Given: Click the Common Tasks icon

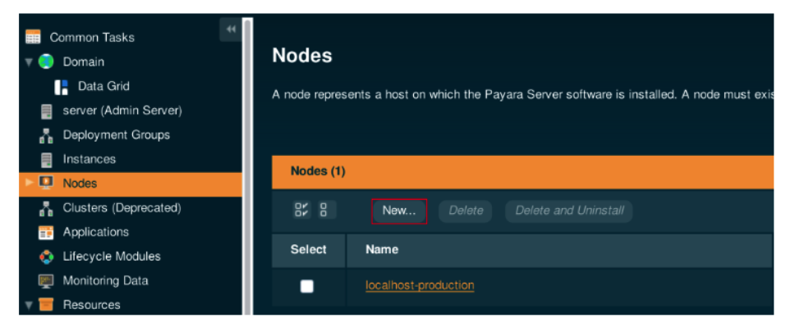Looking at the screenshot, I should (33, 37).
